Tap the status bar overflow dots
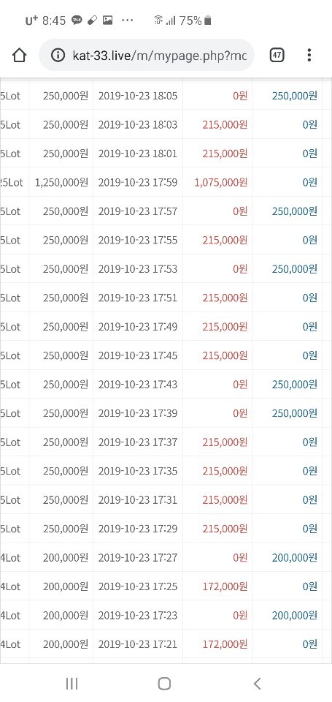 tap(128, 20)
